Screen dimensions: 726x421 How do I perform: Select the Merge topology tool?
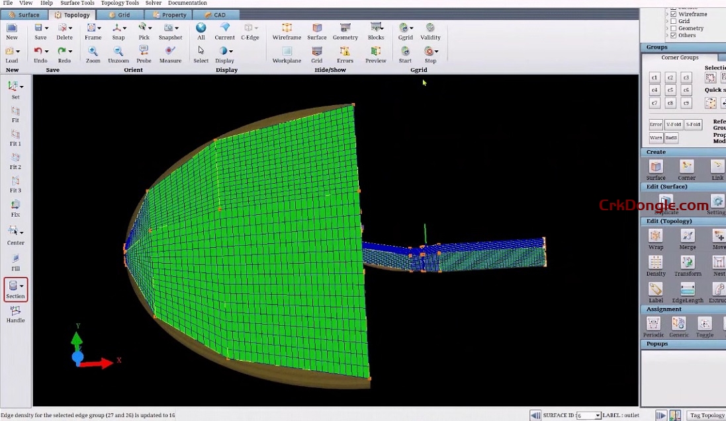(688, 239)
